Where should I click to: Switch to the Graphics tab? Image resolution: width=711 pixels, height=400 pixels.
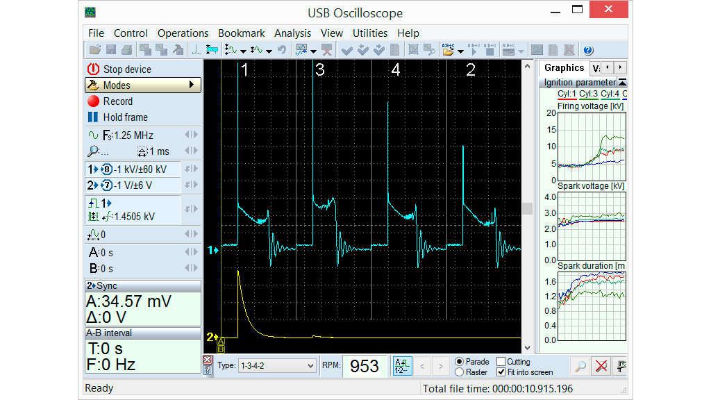click(564, 67)
